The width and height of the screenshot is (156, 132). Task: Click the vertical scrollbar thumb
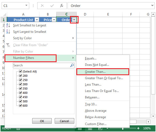153,55
